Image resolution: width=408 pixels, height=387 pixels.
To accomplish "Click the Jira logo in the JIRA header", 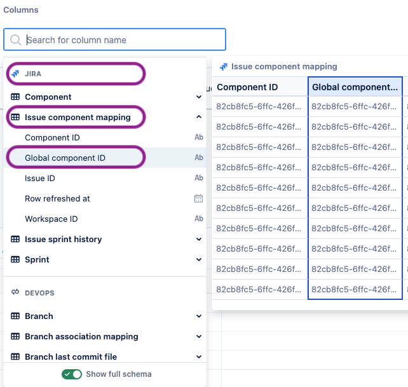I will [x=15, y=74].
